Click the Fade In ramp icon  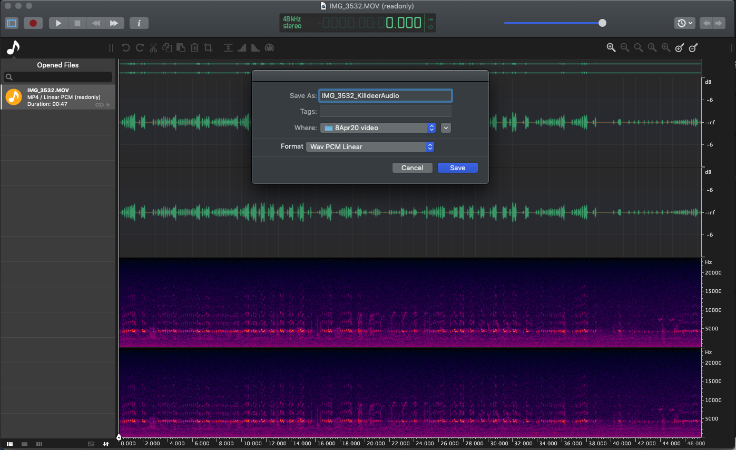point(242,48)
